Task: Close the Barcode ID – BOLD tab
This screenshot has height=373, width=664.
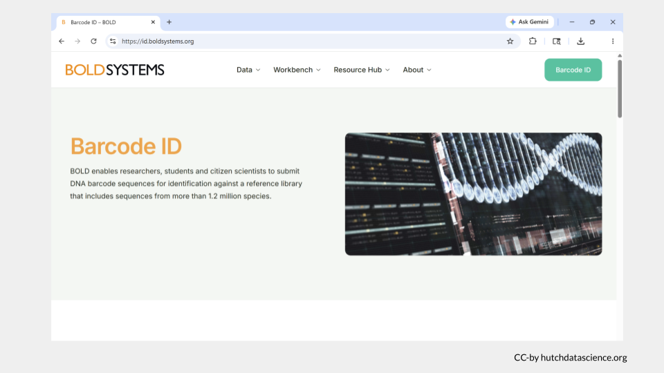Action: point(153,22)
